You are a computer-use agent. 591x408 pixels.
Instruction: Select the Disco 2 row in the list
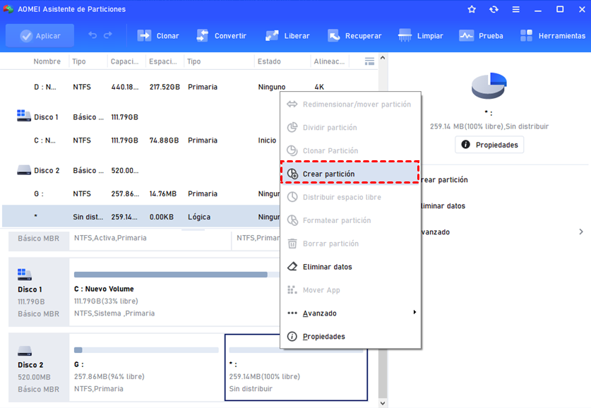[142, 170]
